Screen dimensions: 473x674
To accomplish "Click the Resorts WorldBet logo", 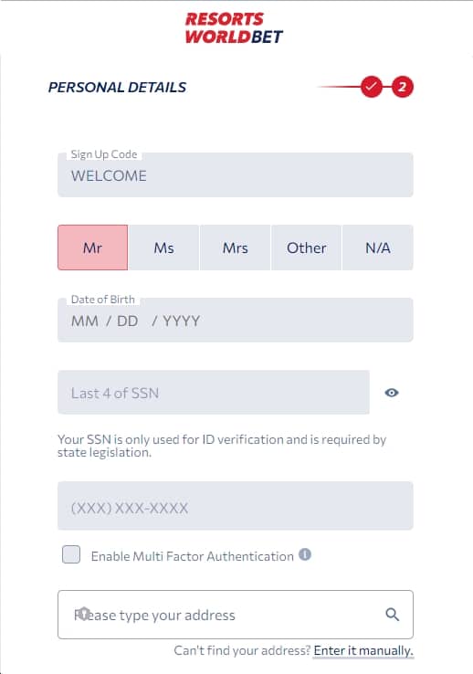I will (x=234, y=28).
